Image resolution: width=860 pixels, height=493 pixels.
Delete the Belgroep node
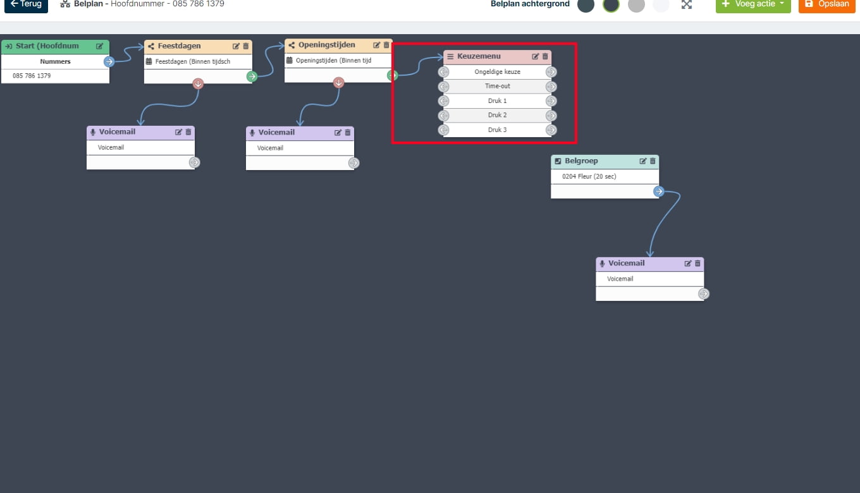point(653,161)
